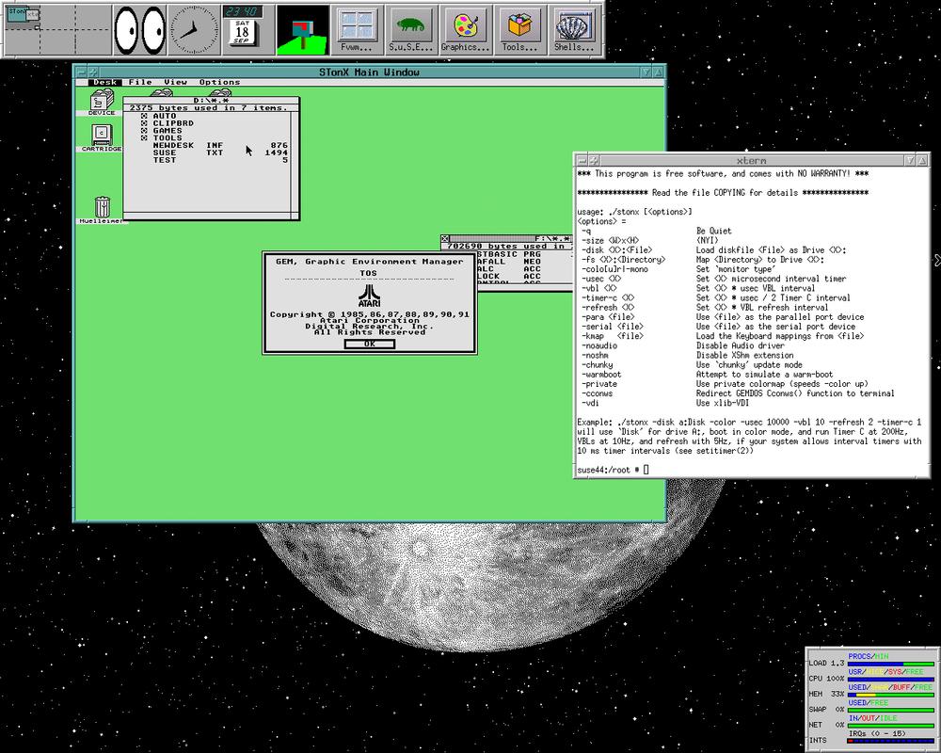
Task: Click the STonX window menu button
Action: [82, 72]
